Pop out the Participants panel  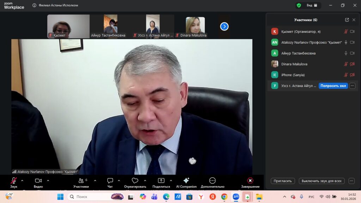point(347,20)
